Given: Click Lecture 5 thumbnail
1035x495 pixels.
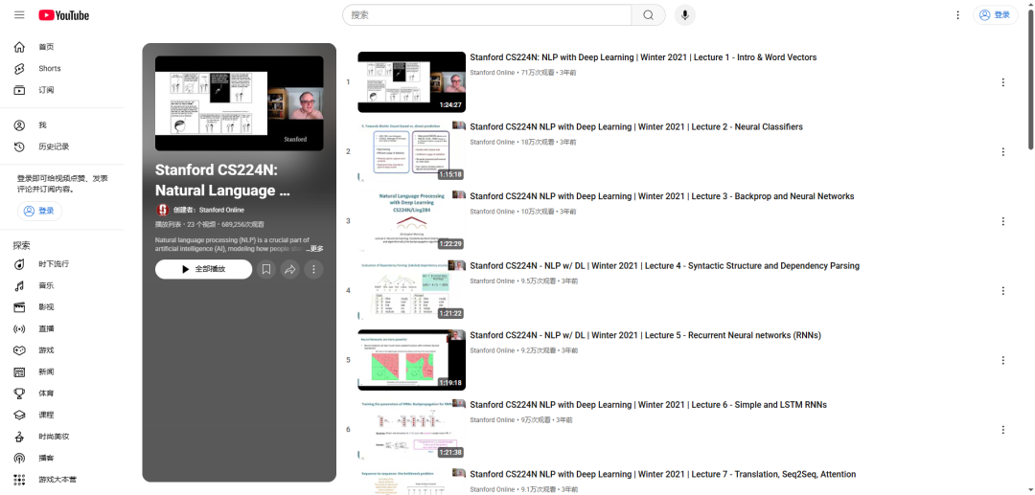Looking at the screenshot, I should [x=411, y=360].
